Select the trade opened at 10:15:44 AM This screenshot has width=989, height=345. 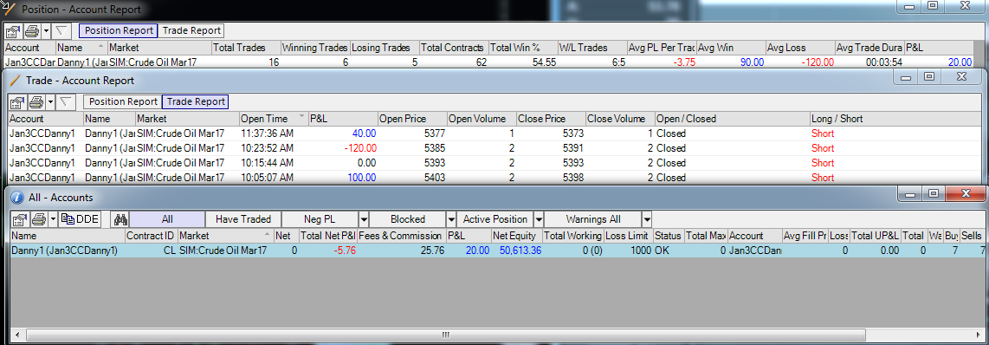[495, 162]
